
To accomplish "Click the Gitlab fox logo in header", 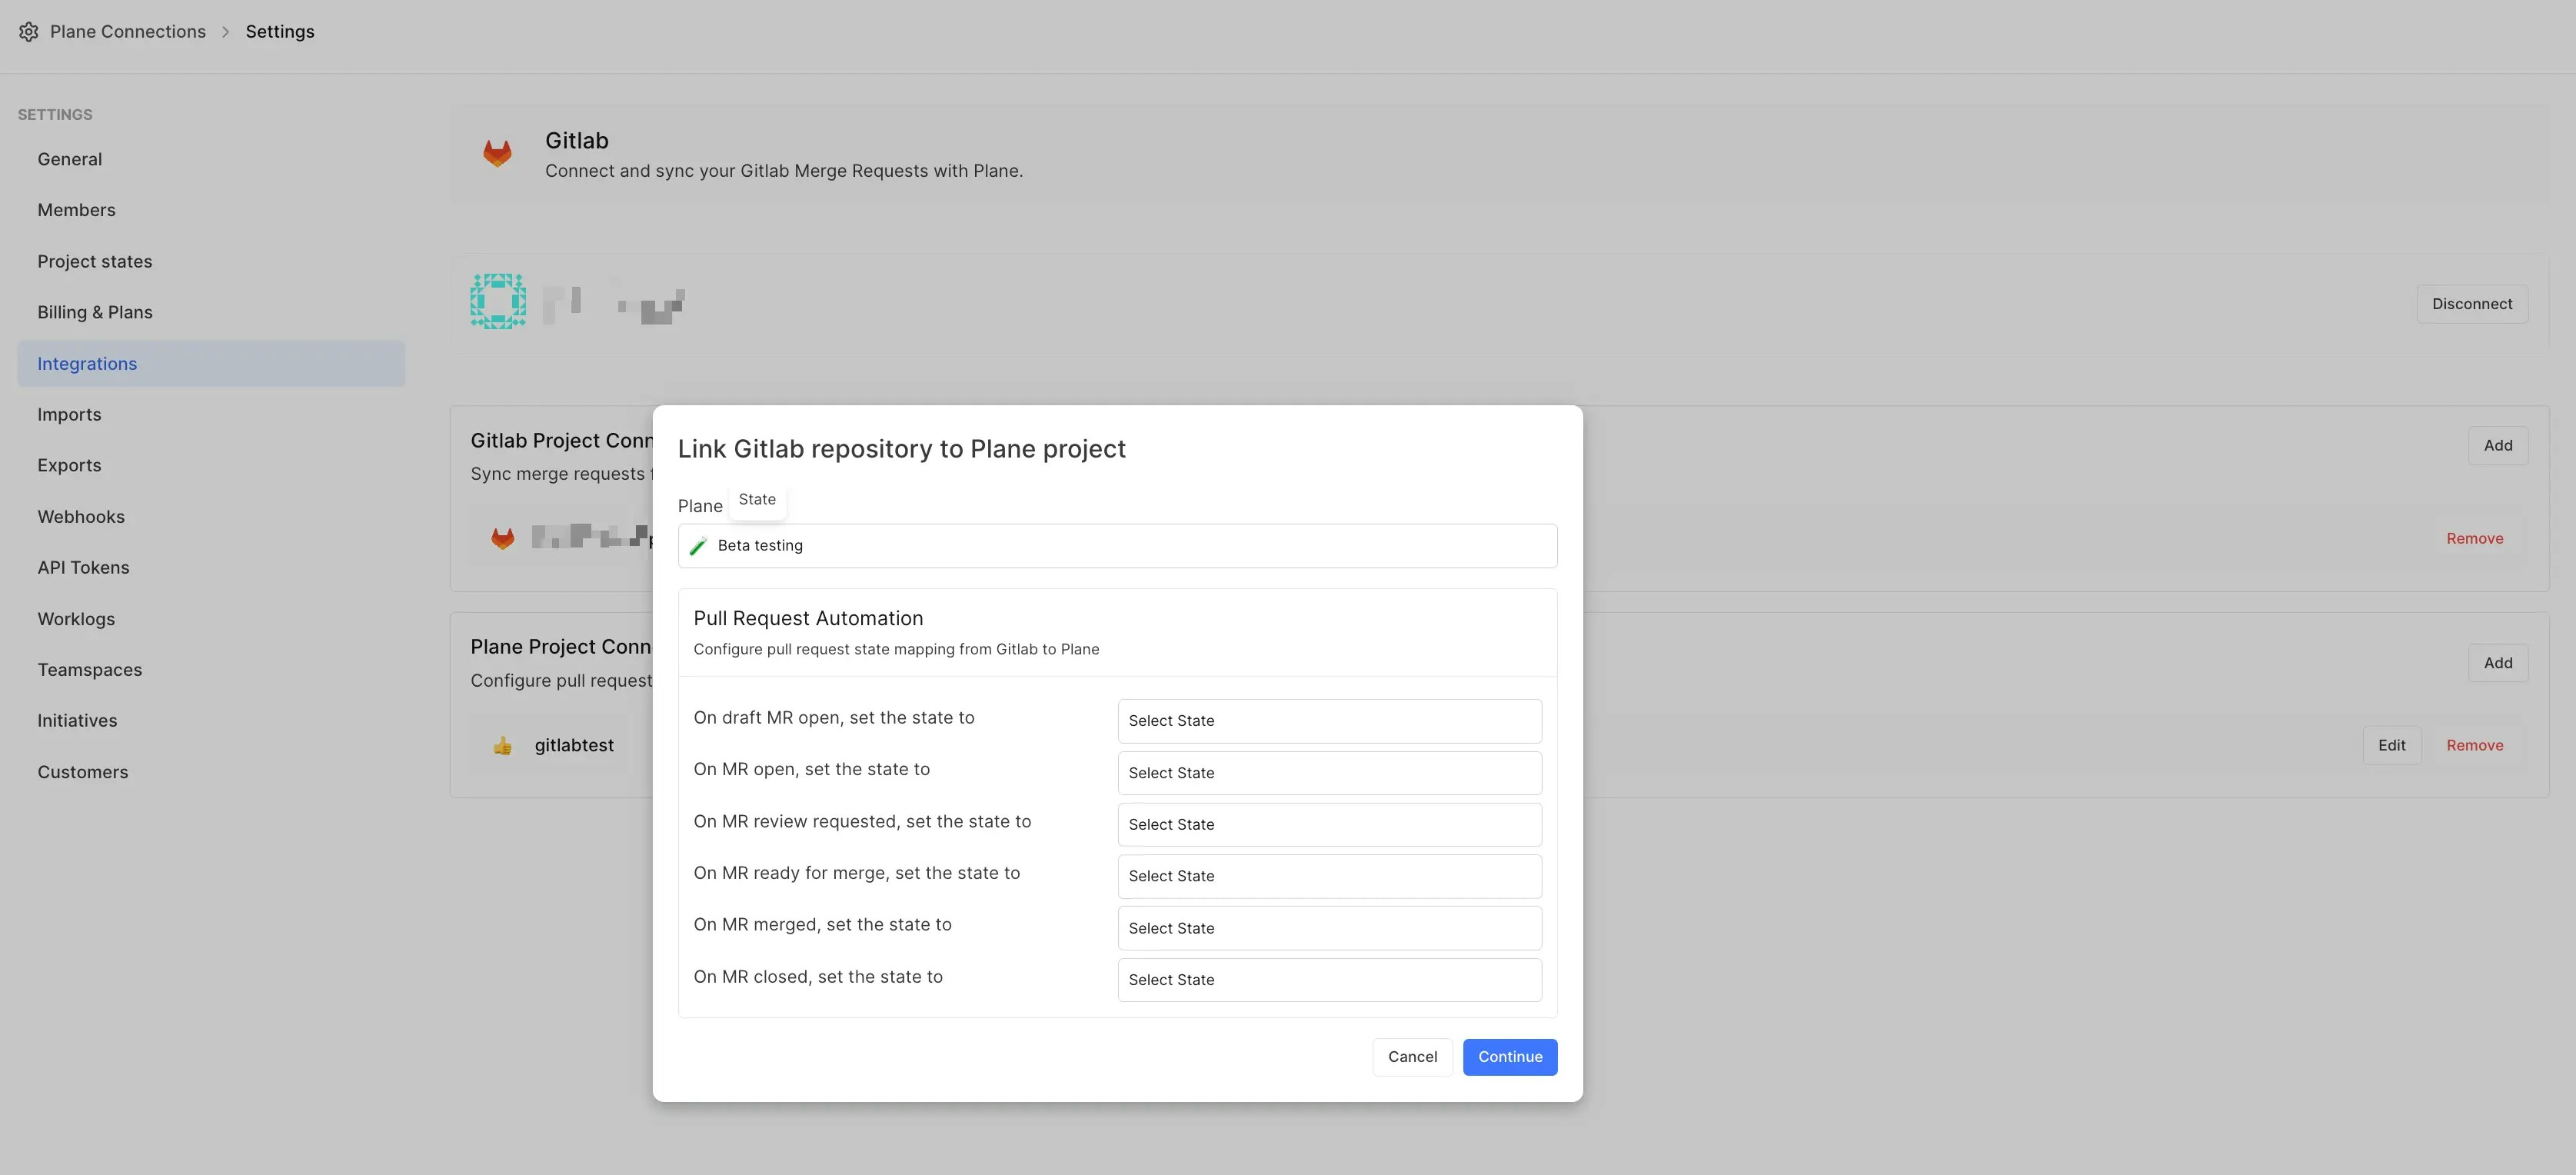I will pos(497,153).
